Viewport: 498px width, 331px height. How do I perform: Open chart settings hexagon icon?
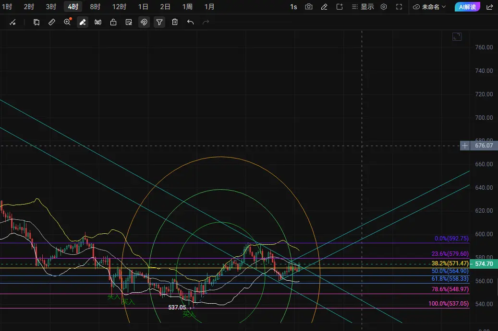tap(384, 7)
